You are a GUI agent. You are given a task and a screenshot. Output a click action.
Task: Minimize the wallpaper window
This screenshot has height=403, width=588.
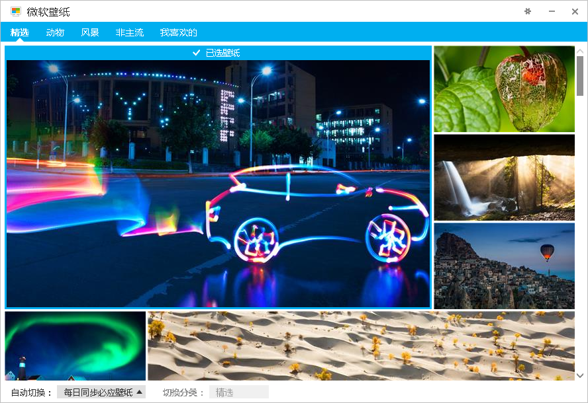coord(552,12)
